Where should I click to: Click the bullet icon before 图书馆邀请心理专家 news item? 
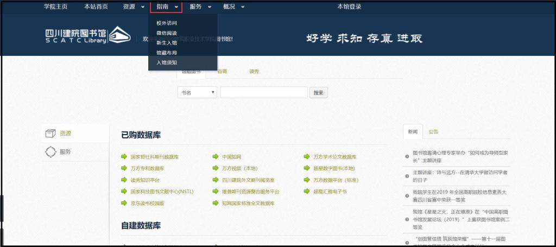pos(407,157)
